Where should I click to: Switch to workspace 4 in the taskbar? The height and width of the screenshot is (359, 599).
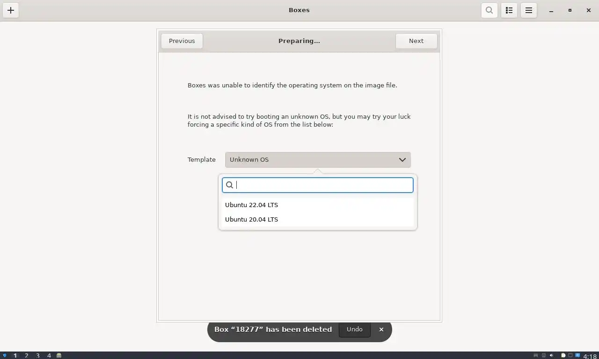click(49, 356)
